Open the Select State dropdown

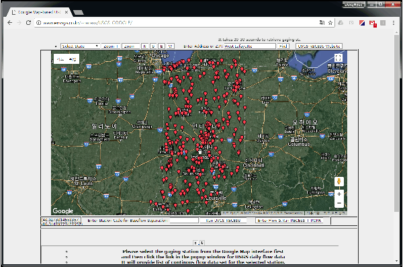tap(80, 46)
